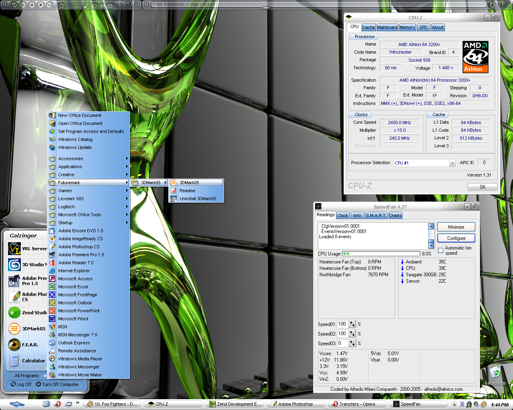
Task: Click the Adobe Premiere Pro 1.5 list icon
Action: click(52, 255)
